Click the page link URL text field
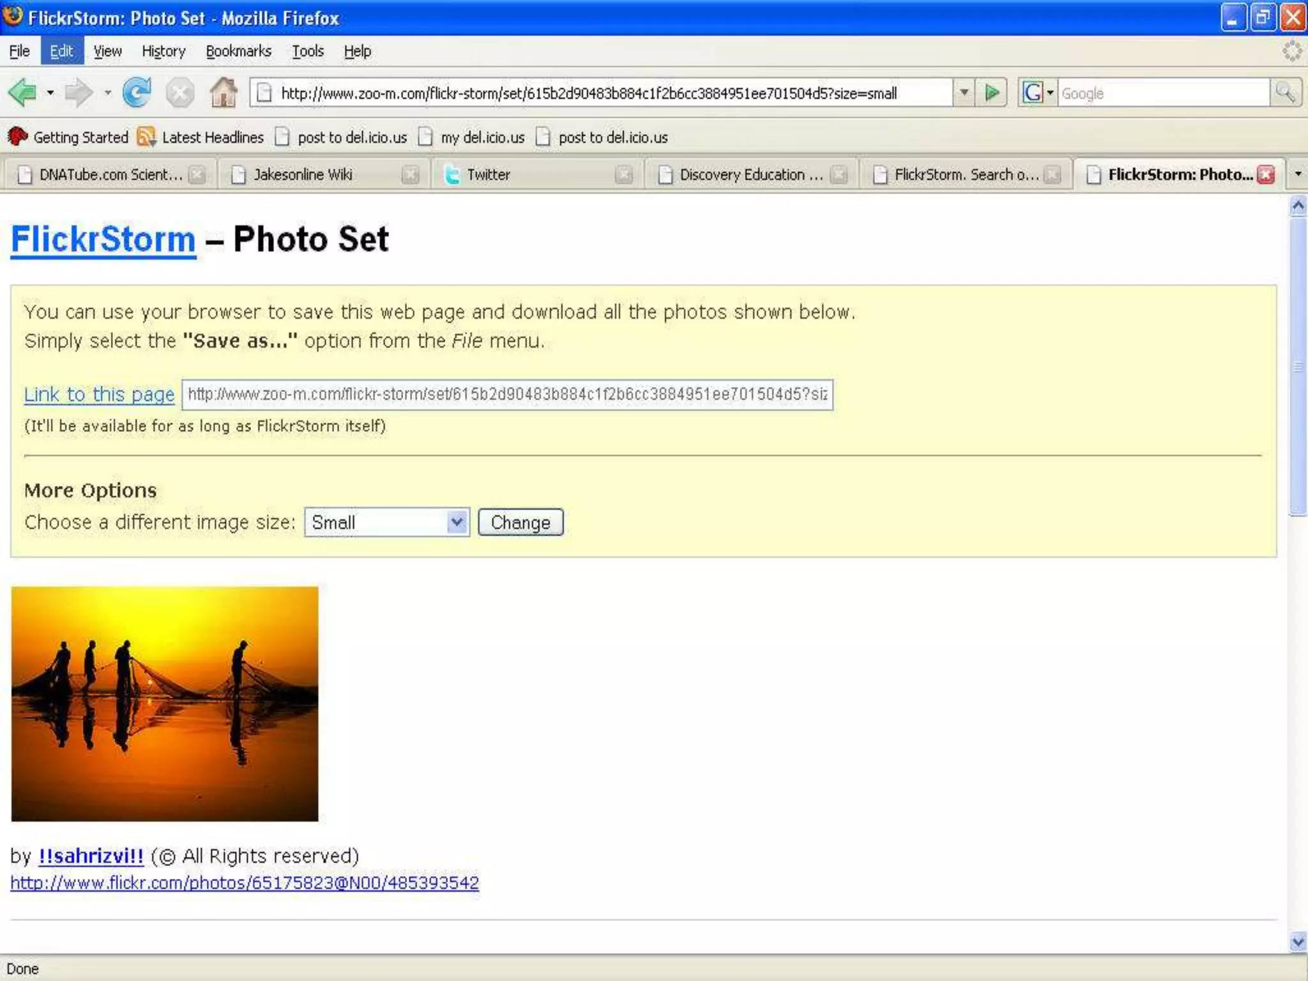 [507, 394]
